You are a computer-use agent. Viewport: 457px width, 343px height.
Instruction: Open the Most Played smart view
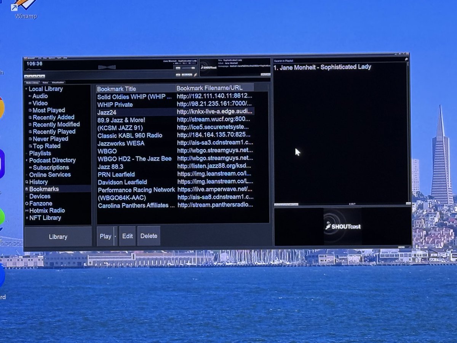(49, 110)
